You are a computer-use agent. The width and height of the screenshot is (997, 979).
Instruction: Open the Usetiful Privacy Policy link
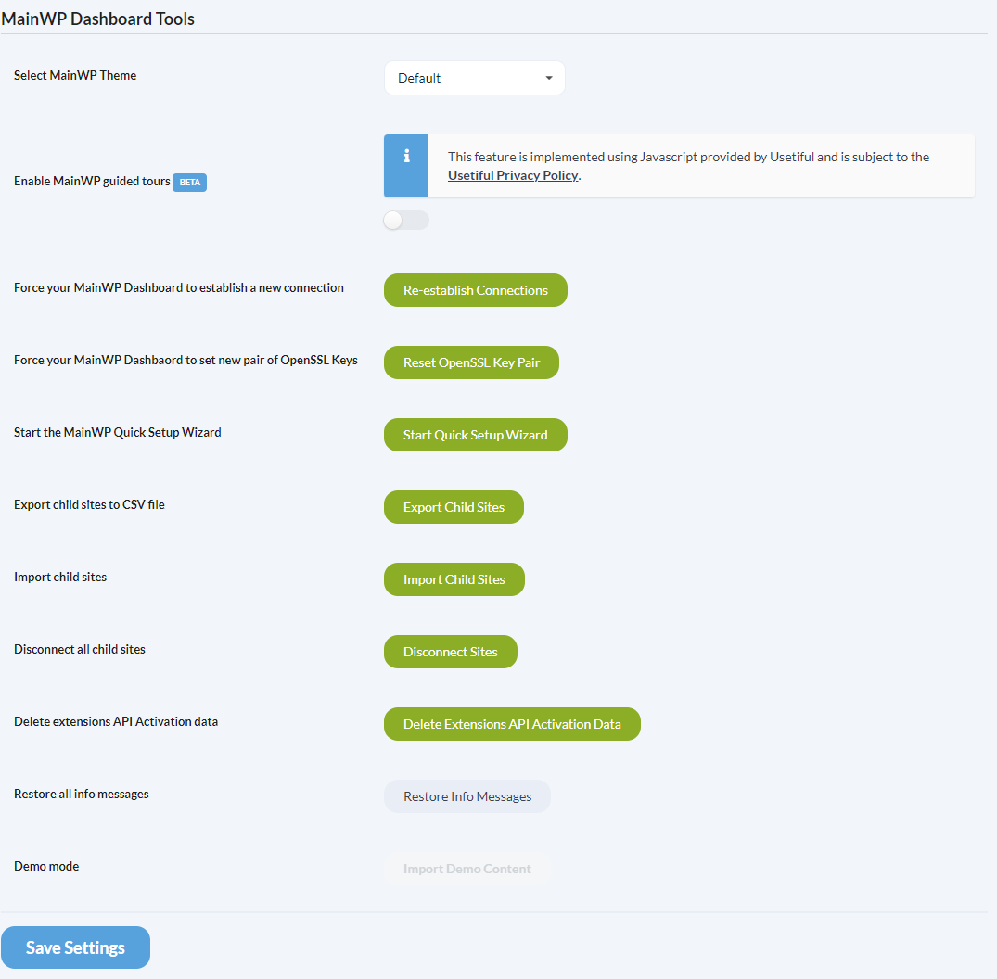(512, 174)
